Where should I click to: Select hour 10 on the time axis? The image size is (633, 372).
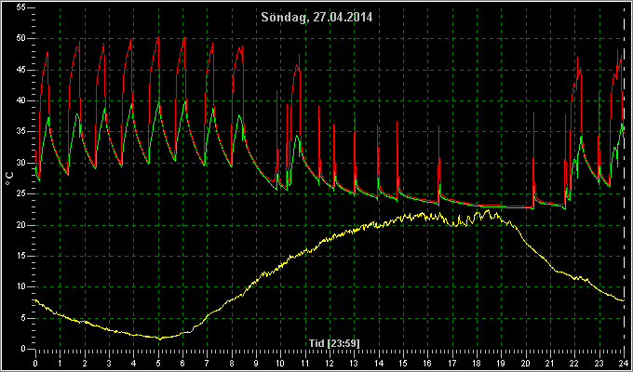[280, 363]
